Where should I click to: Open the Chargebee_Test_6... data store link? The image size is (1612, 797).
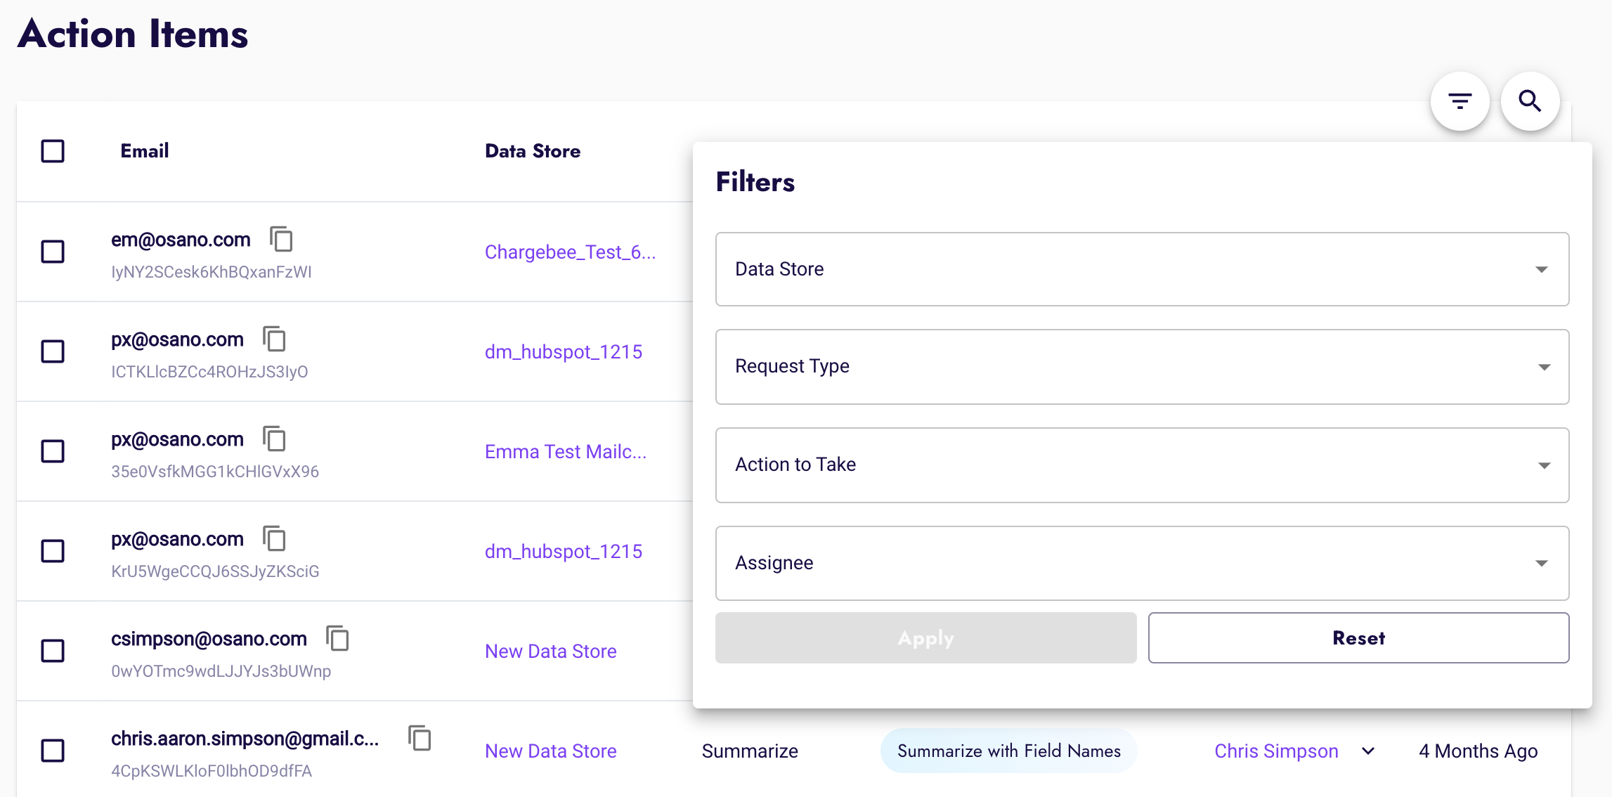(x=570, y=252)
